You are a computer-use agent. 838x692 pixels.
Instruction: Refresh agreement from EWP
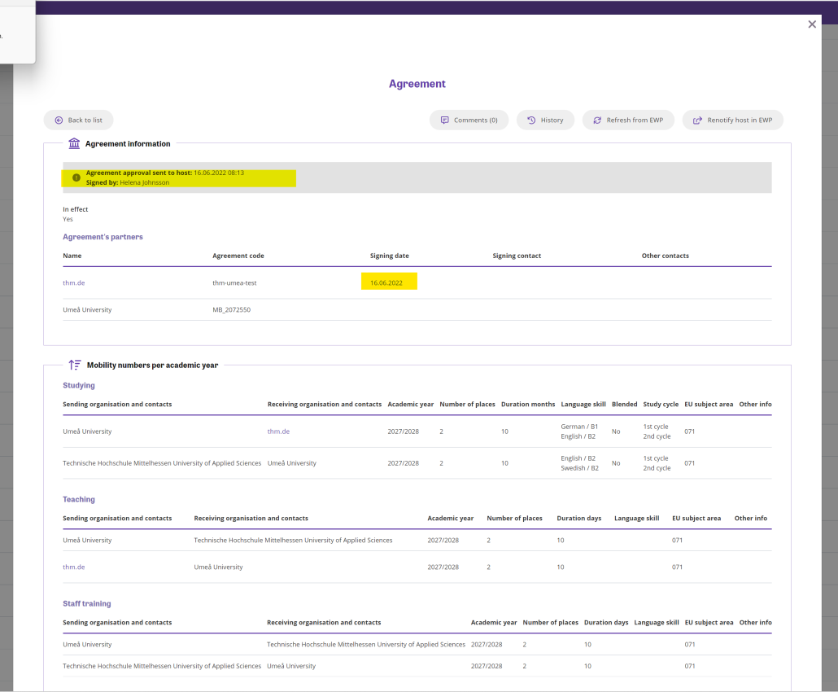pyautogui.click(x=628, y=120)
